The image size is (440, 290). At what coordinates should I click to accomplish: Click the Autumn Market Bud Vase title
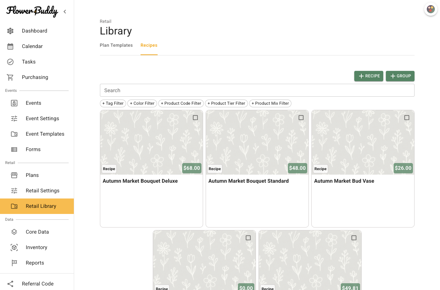344,181
